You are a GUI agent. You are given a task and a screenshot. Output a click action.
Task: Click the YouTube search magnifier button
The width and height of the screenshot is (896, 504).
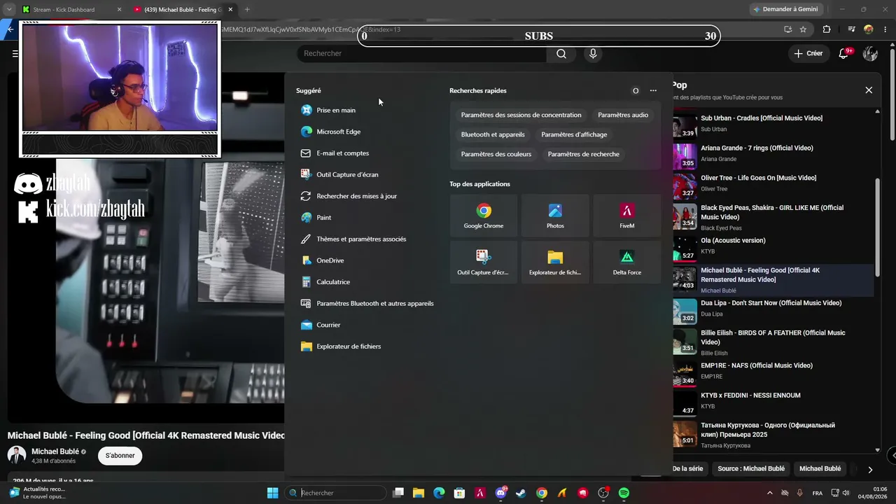point(561,53)
